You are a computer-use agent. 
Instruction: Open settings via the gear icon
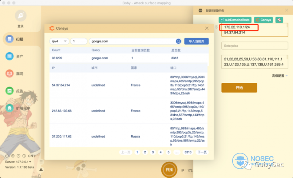click(x=13, y=156)
